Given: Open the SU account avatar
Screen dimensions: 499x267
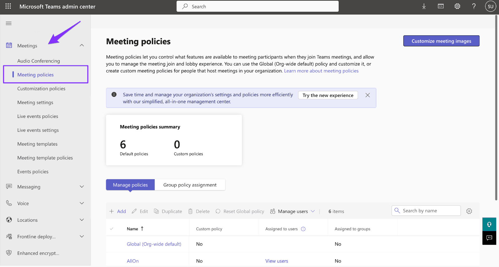Looking at the screenshot, I should click(491, 6).
